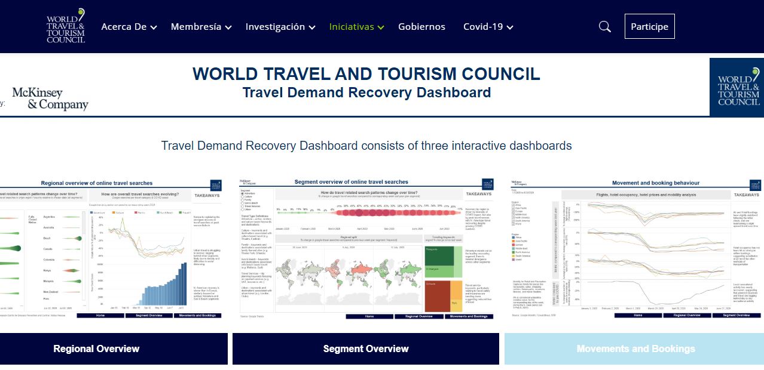Expand the Membresía chevron
The width and height of the screenshot is (764, 370).
click(228, 27)
